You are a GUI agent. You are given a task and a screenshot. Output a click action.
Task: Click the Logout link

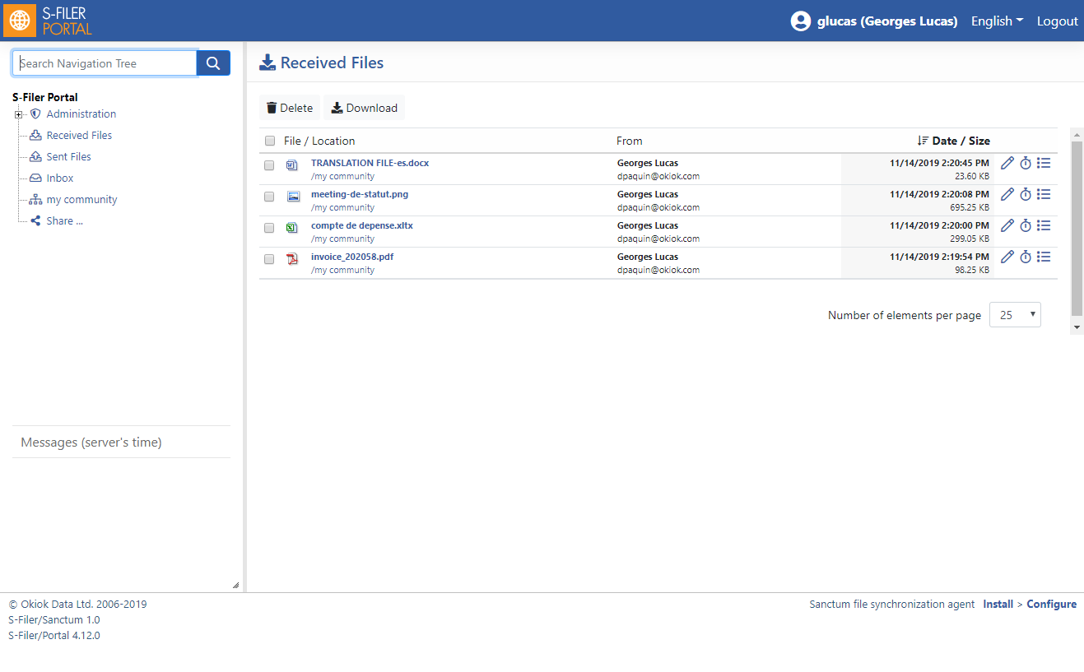(1057, 21)
